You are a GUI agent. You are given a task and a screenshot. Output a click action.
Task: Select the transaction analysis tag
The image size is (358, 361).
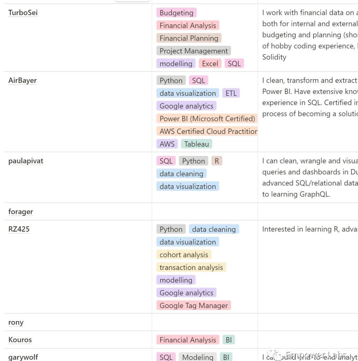pos(191,267)
